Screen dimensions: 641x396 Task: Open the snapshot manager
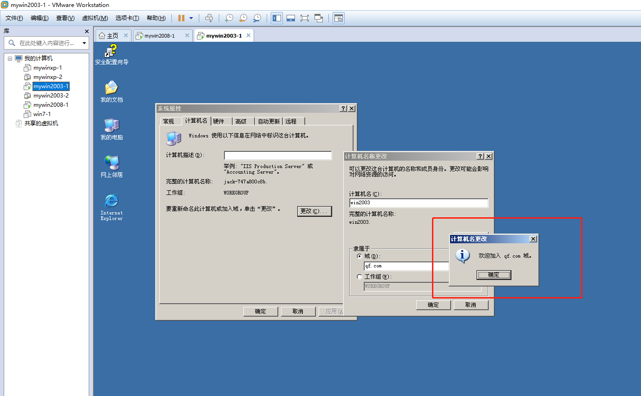[257, 18]
